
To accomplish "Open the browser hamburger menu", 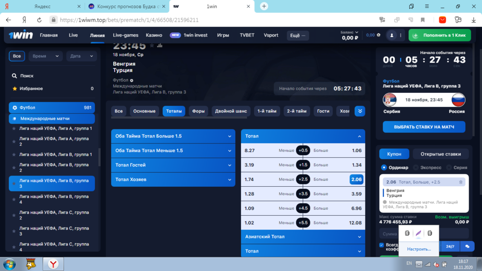I will [427, 6].
